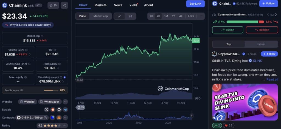Expand the 4.2 rating dropdown
281x129 pixels.
[x=52, y=126]
